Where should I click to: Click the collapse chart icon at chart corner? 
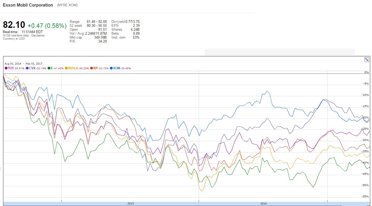tap(366, 60)
